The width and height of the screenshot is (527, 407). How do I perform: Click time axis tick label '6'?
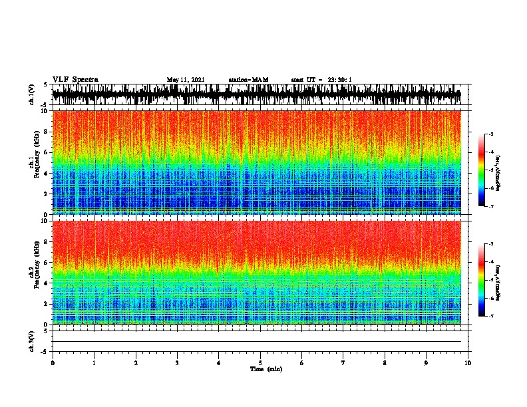tap(301, 362)
